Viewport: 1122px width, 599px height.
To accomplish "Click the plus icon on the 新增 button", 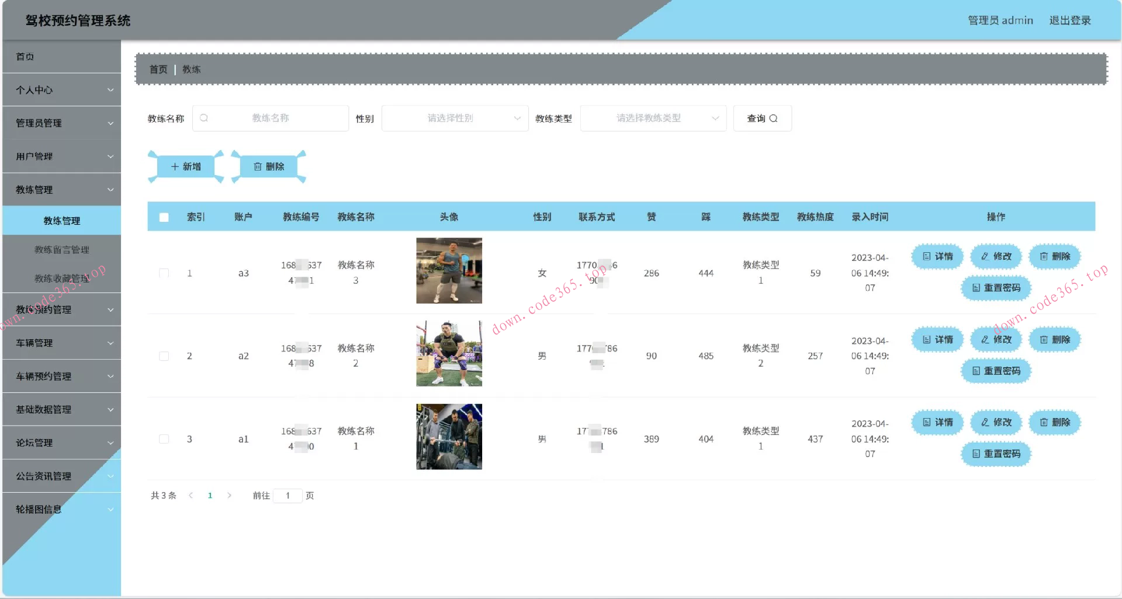I will (x=175, y=167).
